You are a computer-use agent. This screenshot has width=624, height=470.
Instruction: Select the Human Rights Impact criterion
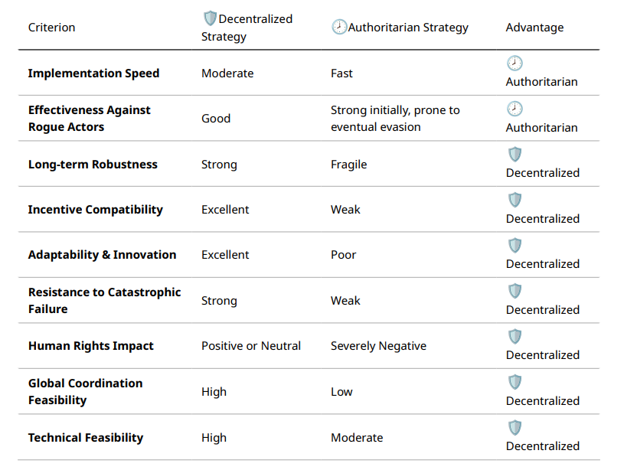point(90,346)
